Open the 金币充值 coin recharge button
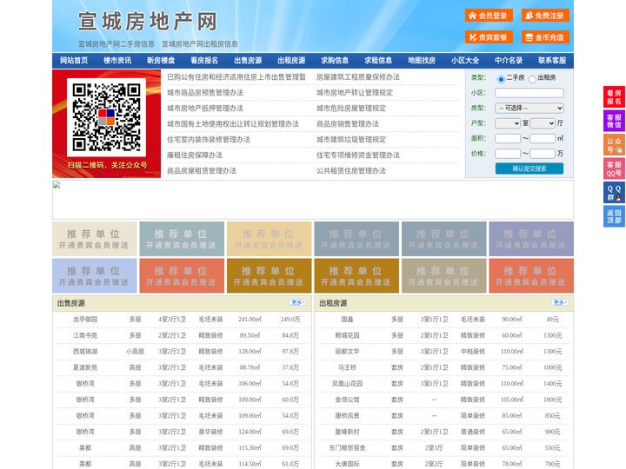Image resolution: width=626 pixels, height=469 pixels. [x=545, y=37]
